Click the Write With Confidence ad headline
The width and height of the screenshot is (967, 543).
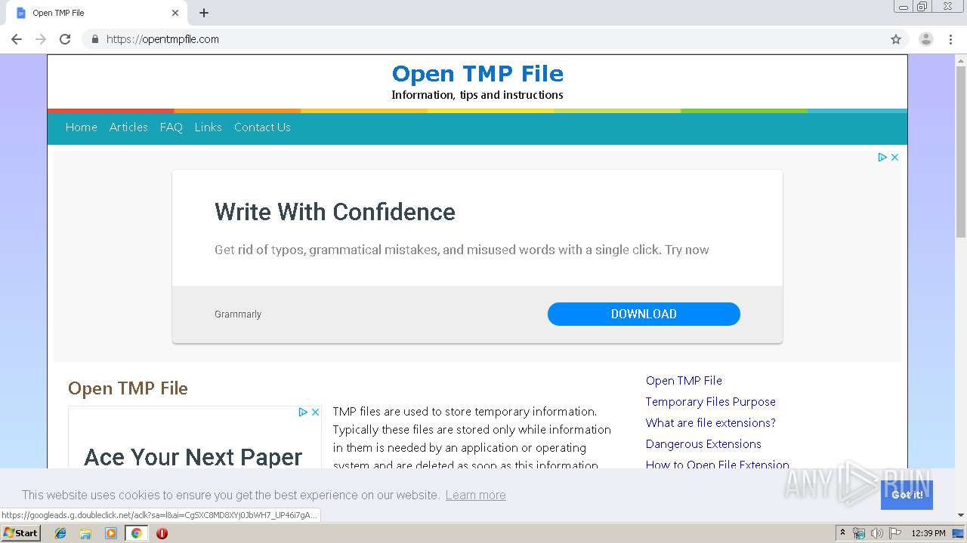(x=335, y=212)
